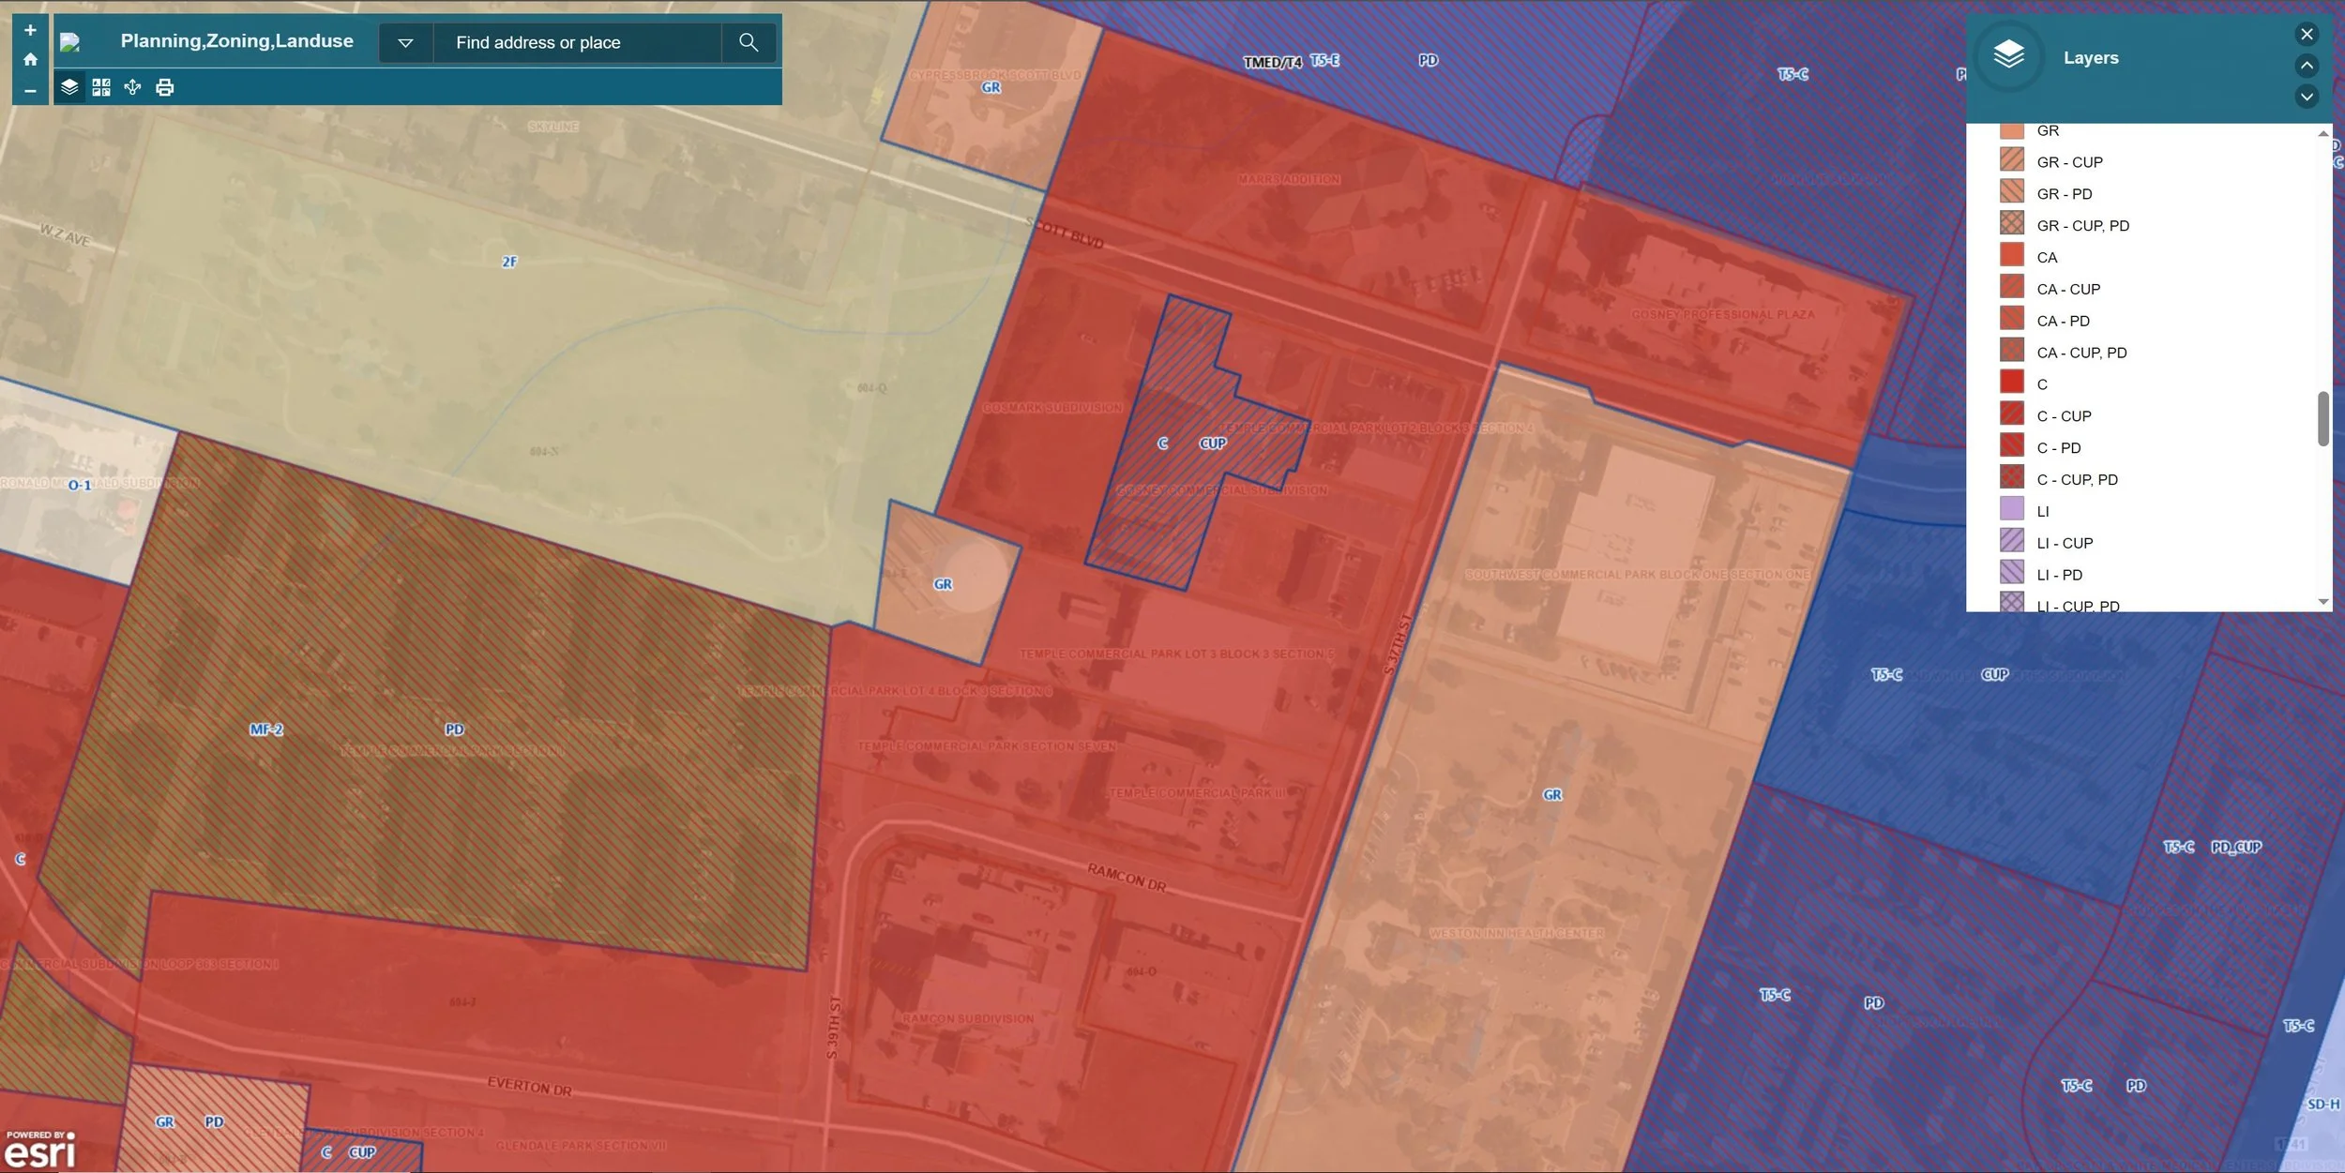Click the W Z AVE street label

(65, 234)
